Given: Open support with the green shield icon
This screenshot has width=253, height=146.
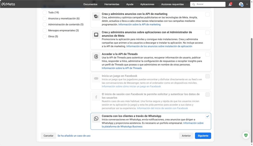Looking at the screenshot, I should click(x=246, y=135).
